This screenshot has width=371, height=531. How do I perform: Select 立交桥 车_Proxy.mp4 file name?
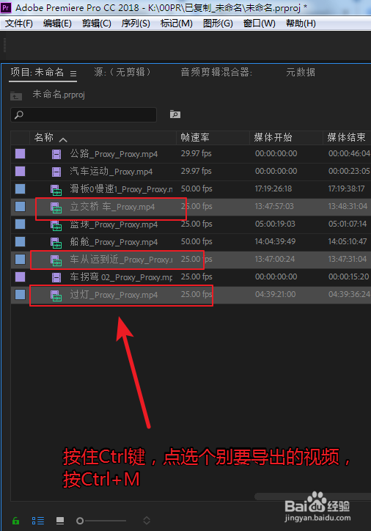(112, 207)
